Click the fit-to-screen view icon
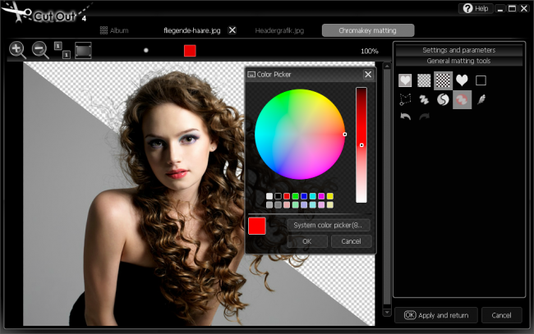Image resolution: width=534 pixels, height=334 pixels. click(x=83, y=50)
